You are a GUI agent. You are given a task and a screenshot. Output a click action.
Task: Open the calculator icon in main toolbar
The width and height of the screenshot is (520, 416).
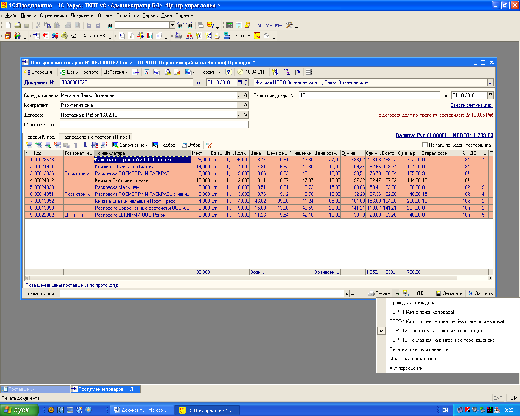click(x=230, y=25)
